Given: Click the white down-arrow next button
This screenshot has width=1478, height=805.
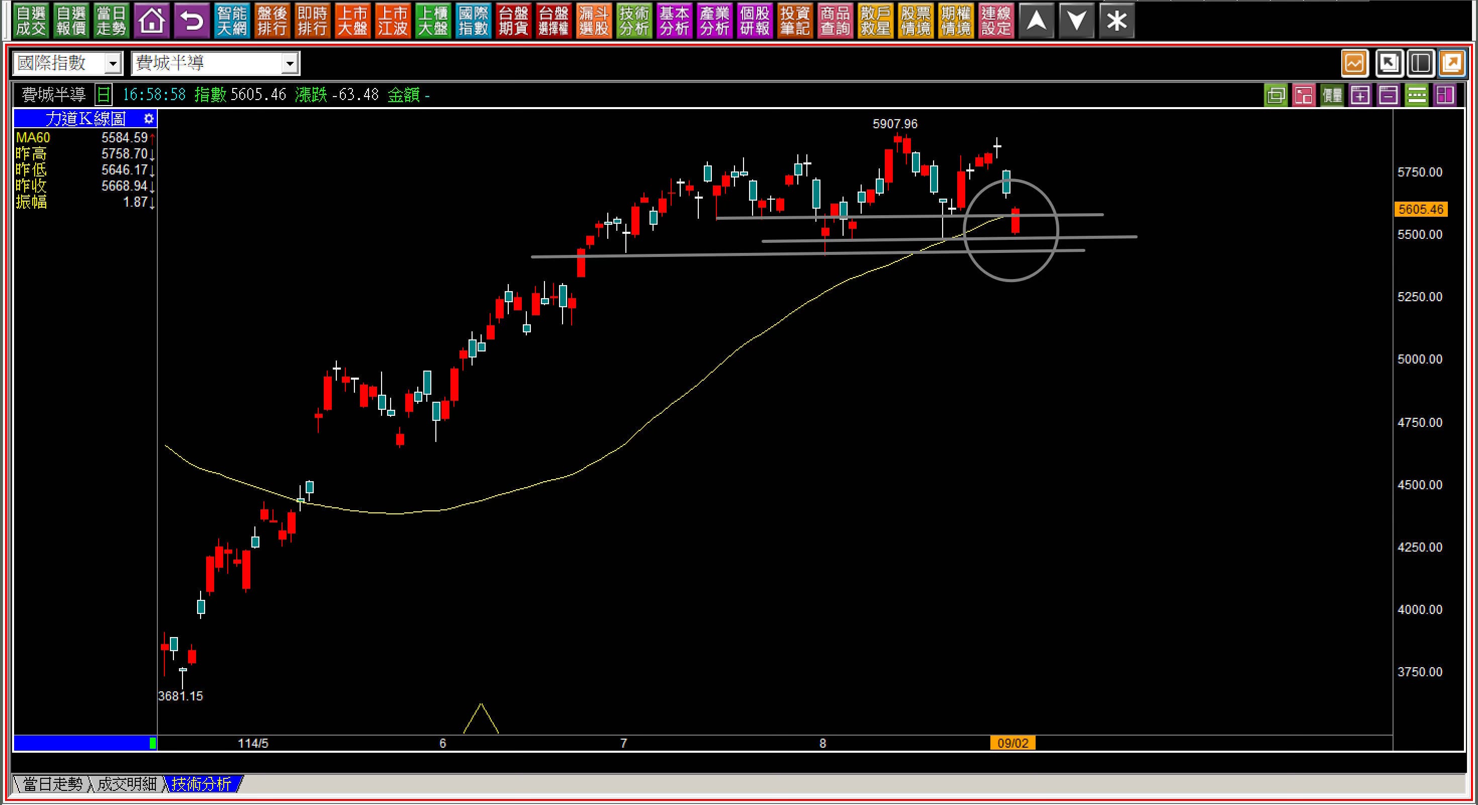Looking at the screenshot, I should (x=1076, y=21).
